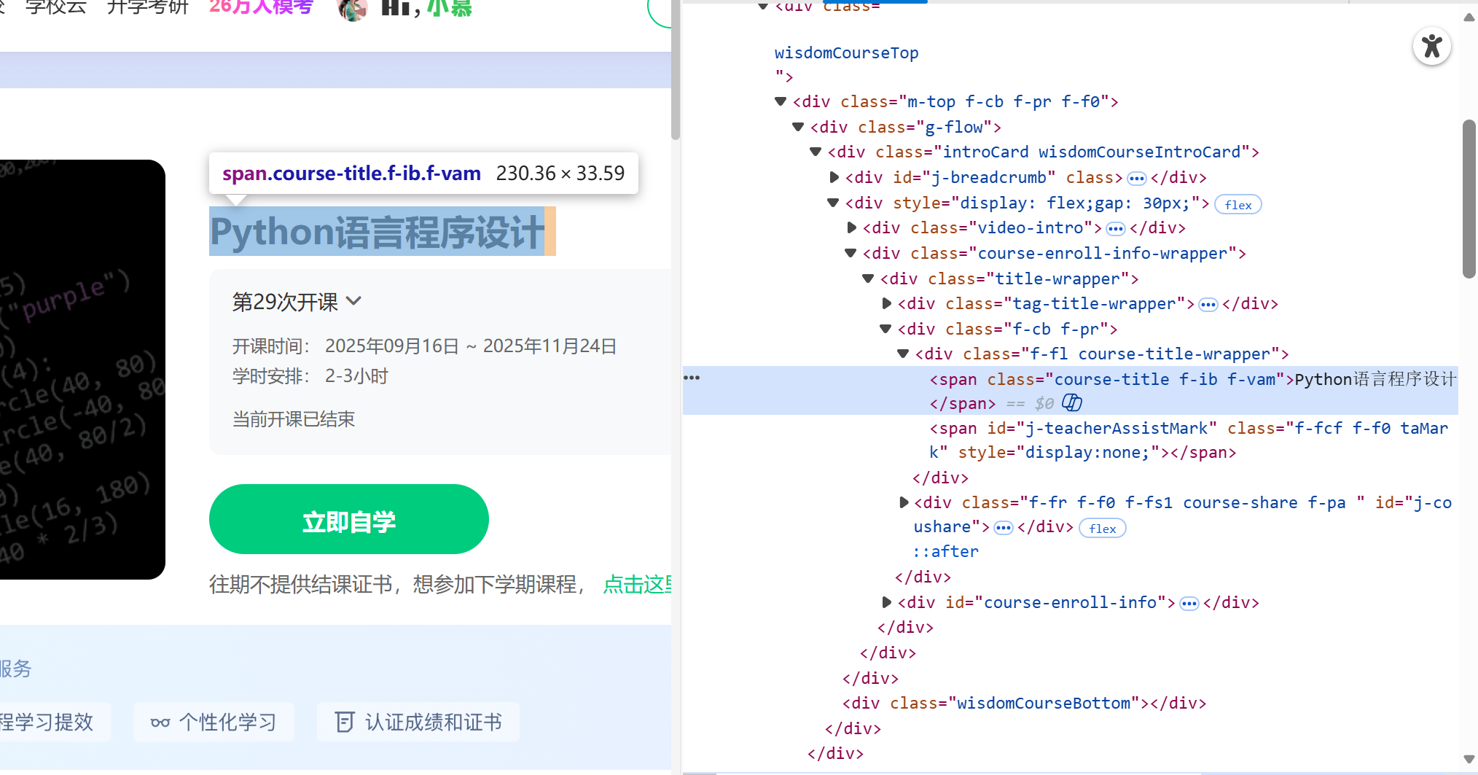Toggle flex badge on display: flex div
The image size is (1478, 775).
(1237, 205)
